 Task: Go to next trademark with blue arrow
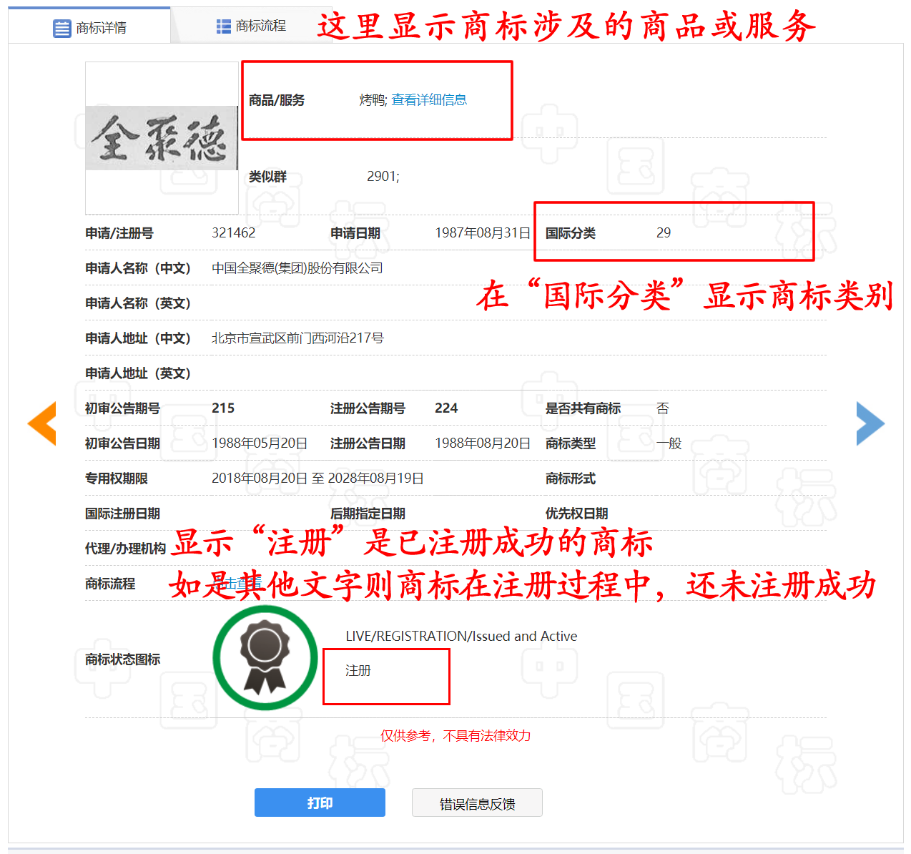tap(870, 423)
